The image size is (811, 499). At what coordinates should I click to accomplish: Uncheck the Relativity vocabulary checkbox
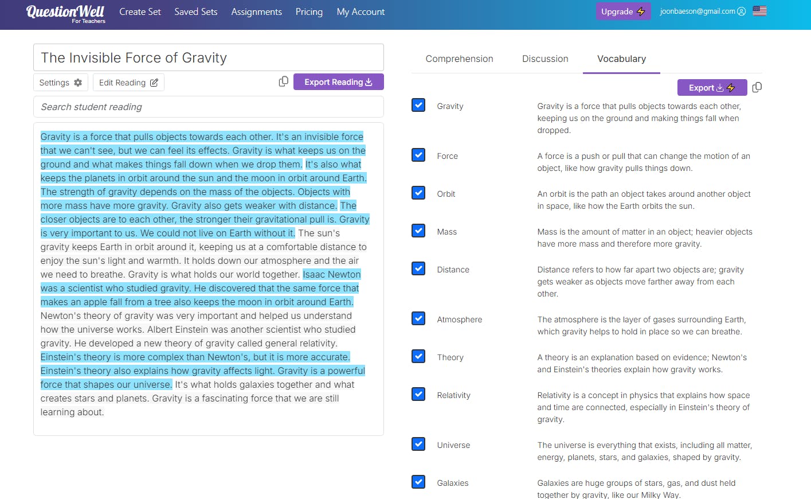[x=418, y=394]
